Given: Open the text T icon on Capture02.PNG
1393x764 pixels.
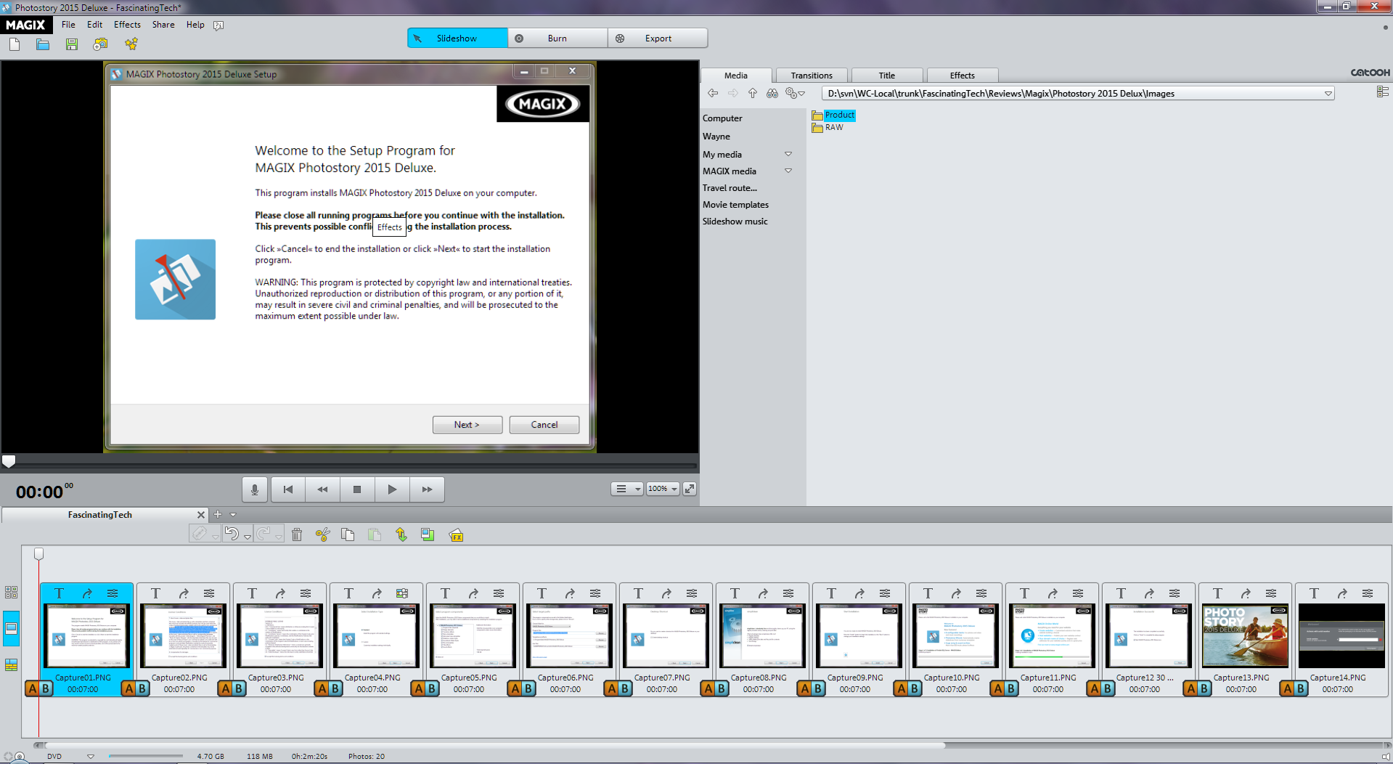Looking at the screenshot, I should pos(155,593).
